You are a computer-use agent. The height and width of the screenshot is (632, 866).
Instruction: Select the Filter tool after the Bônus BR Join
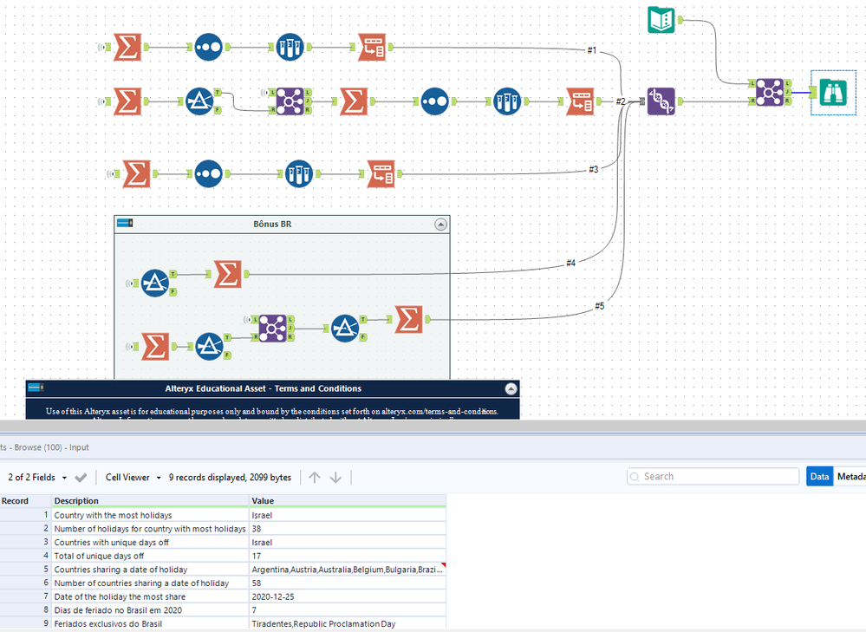[x=345, y=329]
